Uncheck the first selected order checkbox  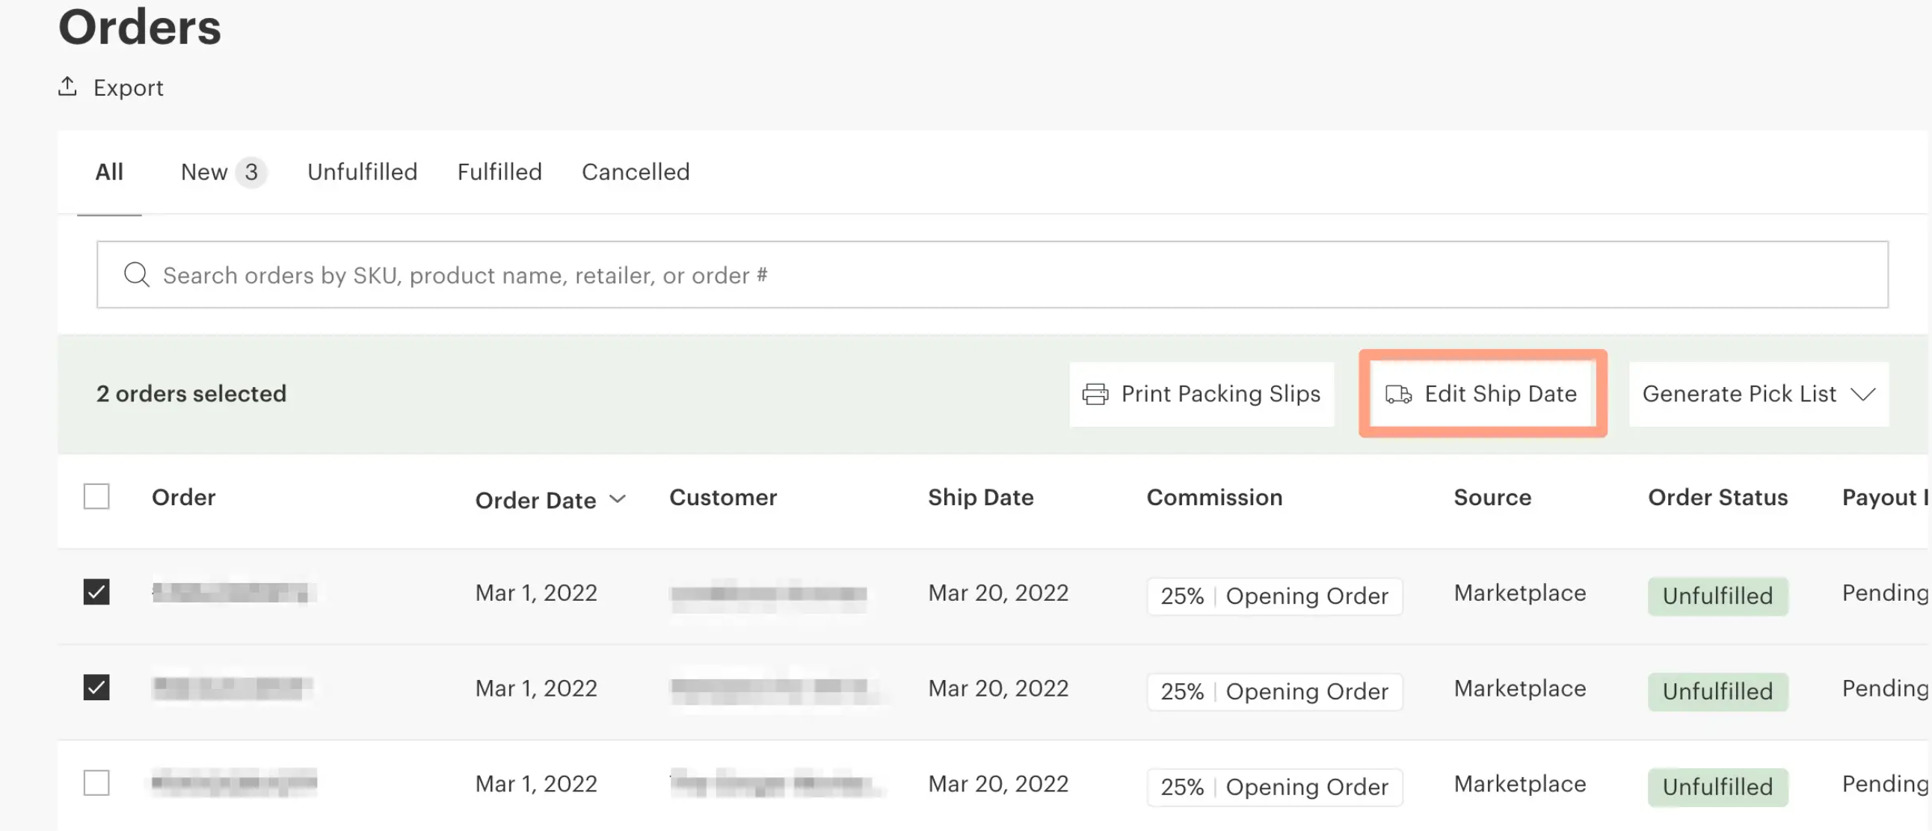96,592
